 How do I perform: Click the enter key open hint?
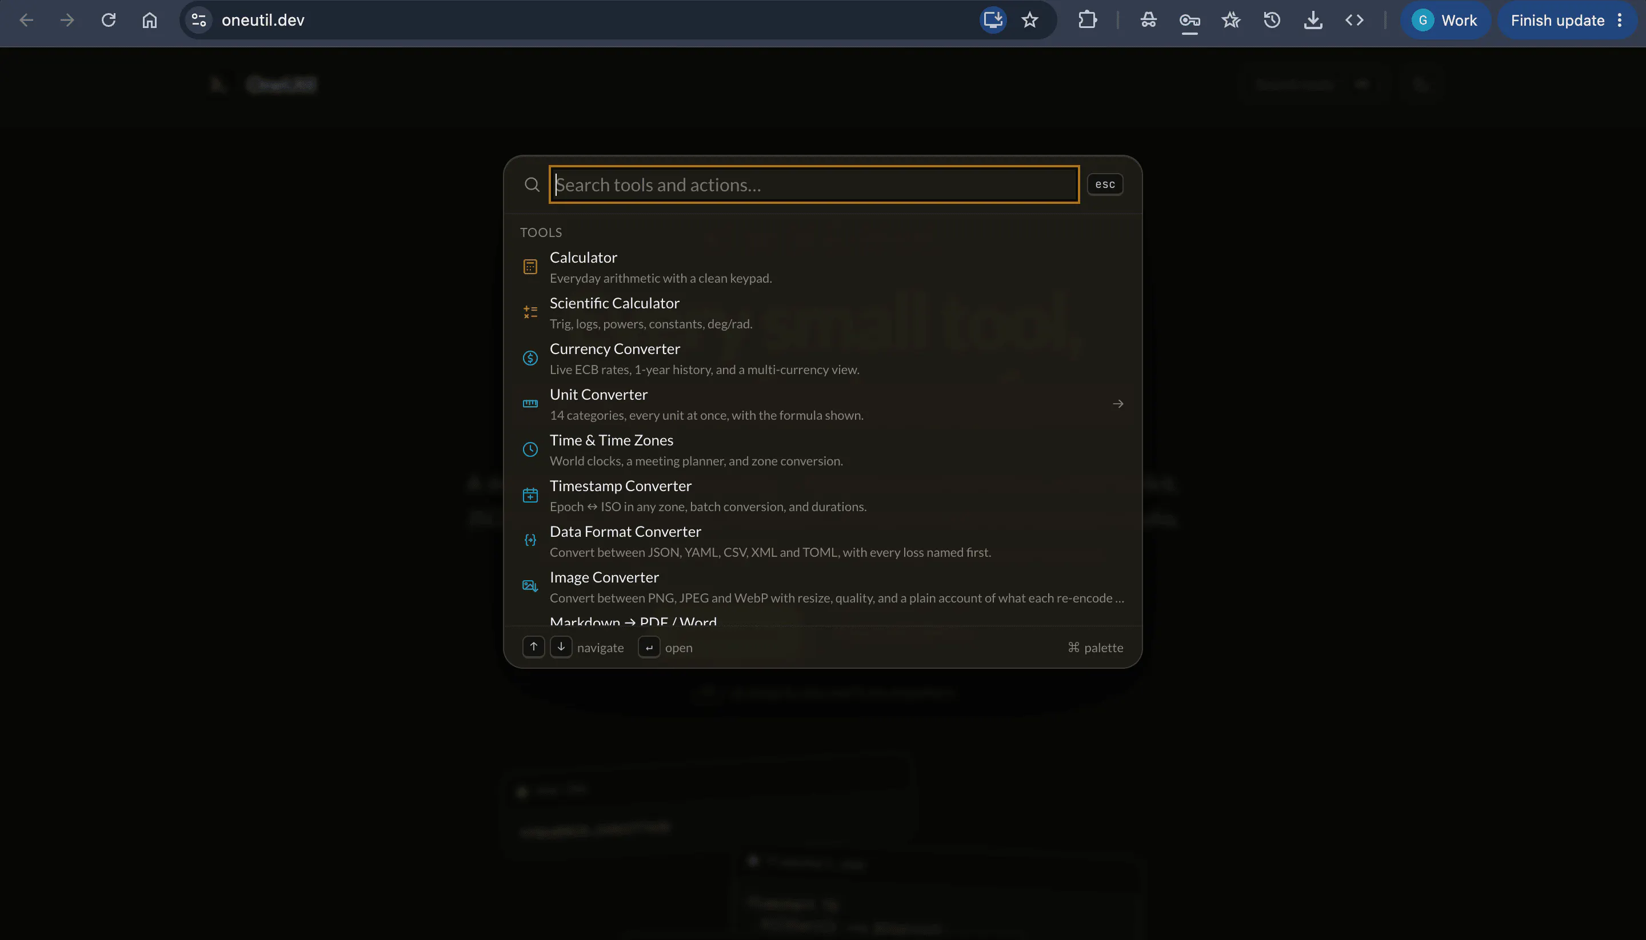pos(649,647)
